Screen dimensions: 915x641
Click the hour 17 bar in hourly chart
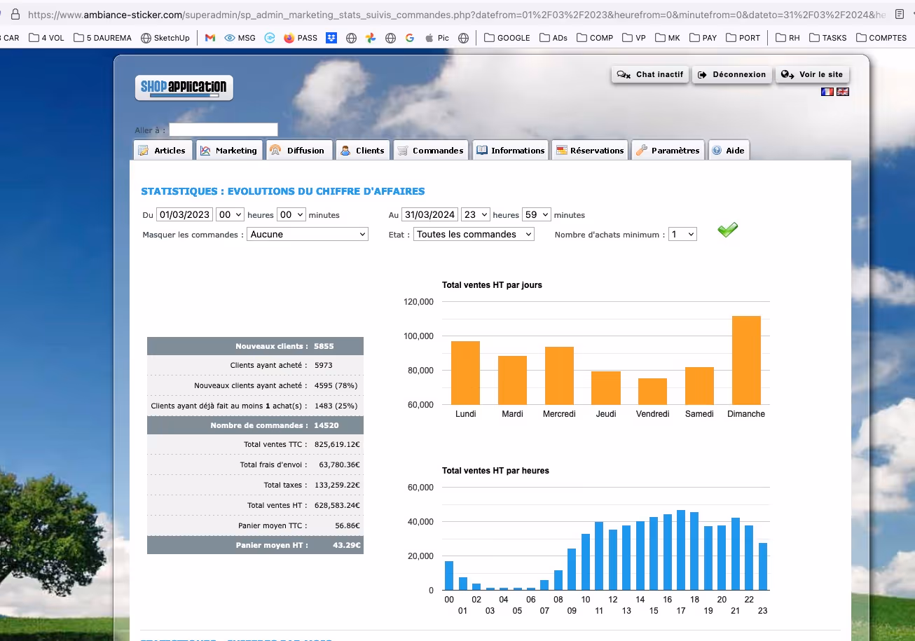(680, 550)
